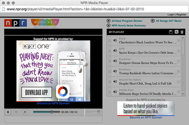Click reorder handle for Donna Karan story
Viewport: 189px width, 125px height.
[x=109, y=61]
